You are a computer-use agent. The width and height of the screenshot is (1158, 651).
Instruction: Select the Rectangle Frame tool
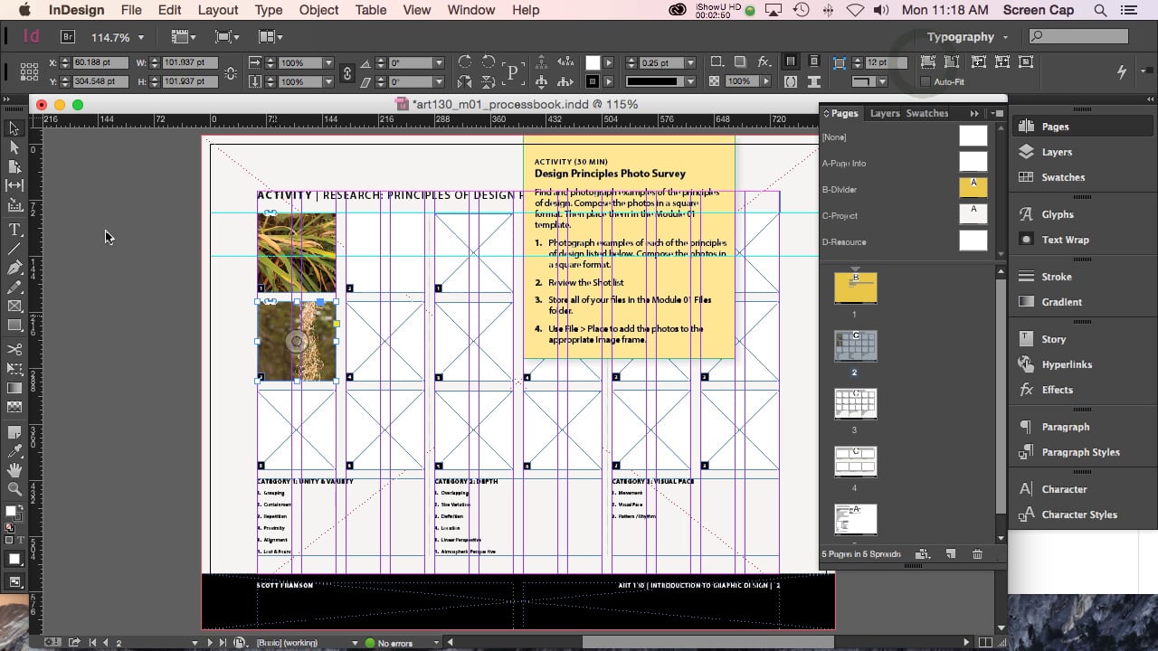[14, 307]
